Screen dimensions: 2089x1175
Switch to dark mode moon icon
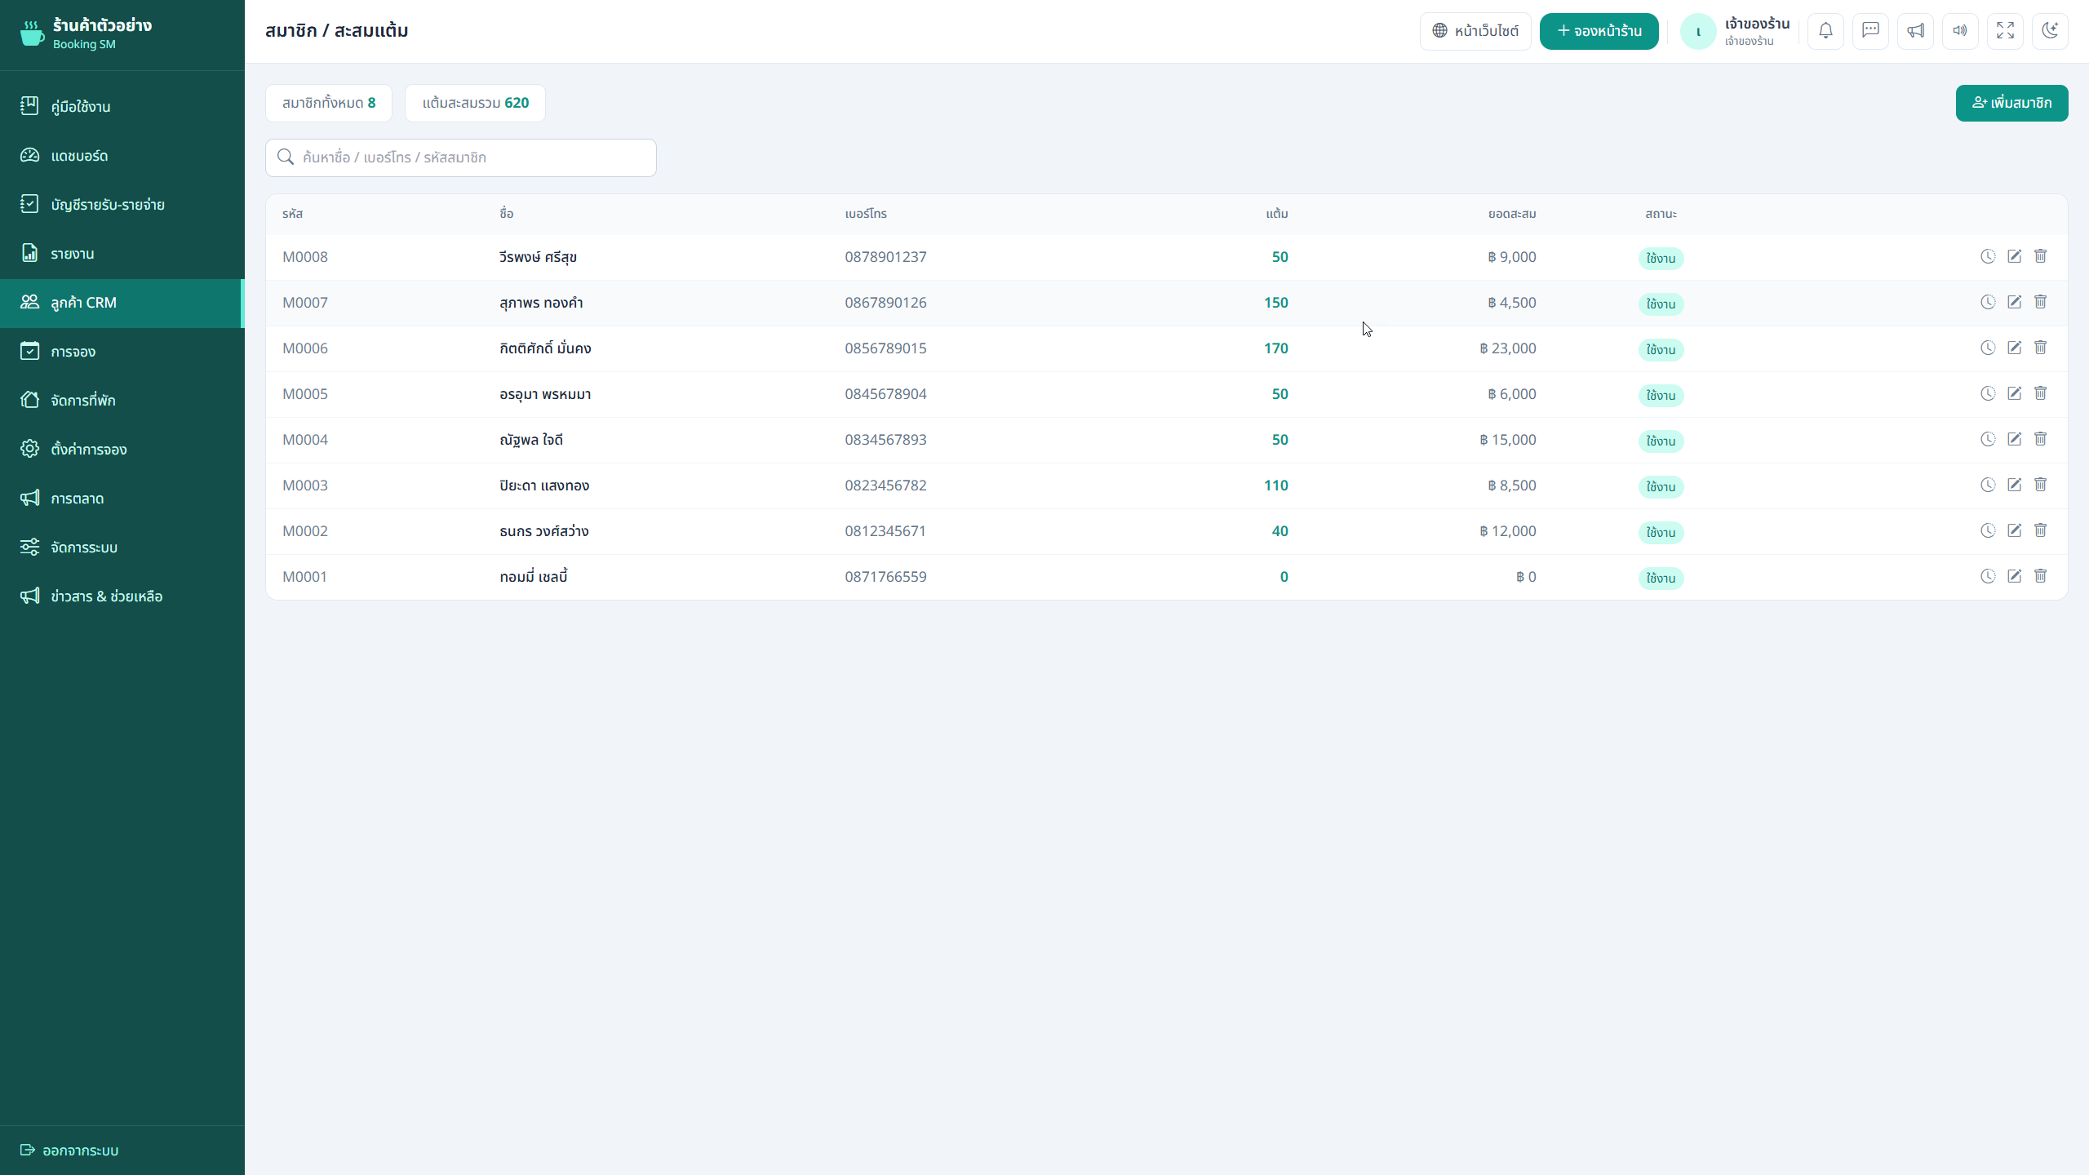2050,31
